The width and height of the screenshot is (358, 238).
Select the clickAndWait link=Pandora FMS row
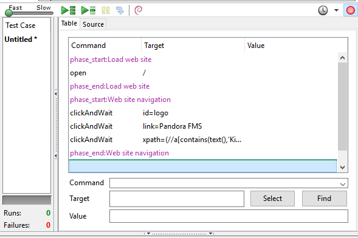click(x=203, y=126)
